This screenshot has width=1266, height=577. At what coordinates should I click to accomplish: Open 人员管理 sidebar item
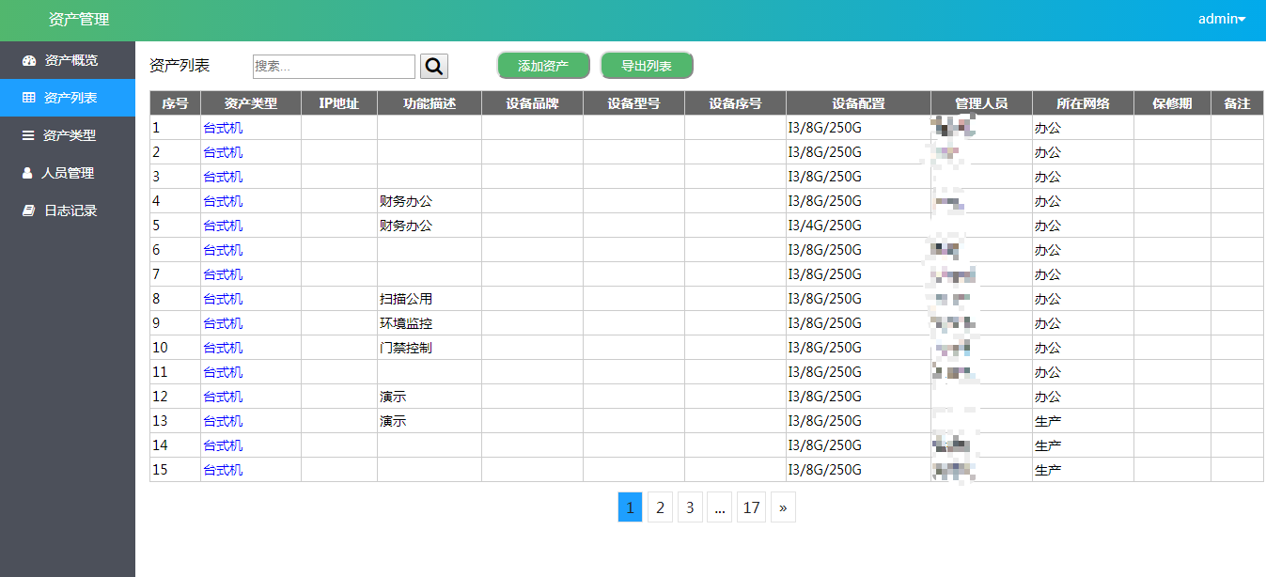click(68, 173)
